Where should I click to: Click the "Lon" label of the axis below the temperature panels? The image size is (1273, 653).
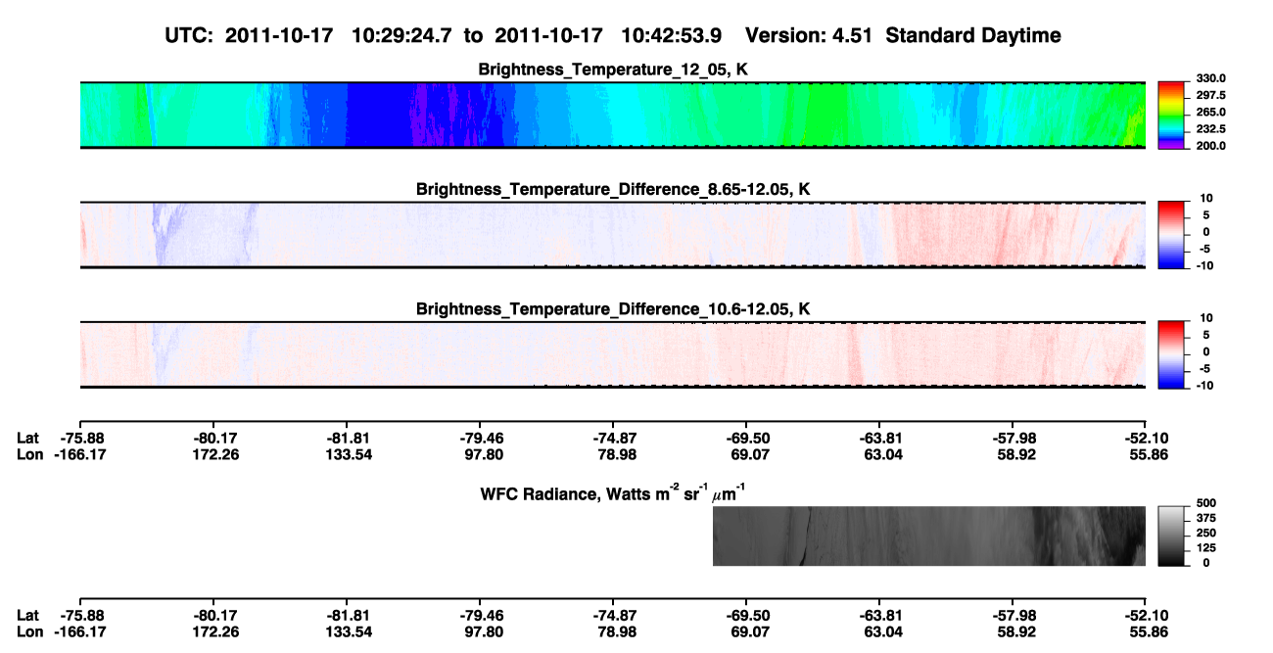pyautogui.click(x=29, y=454)
